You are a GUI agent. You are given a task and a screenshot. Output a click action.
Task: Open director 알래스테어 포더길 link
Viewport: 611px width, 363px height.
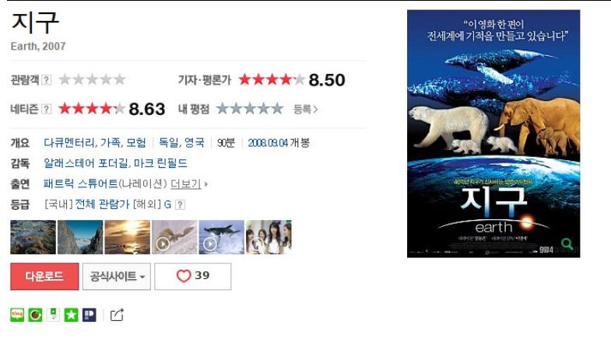pyautogui.click(x=86, y=163)
